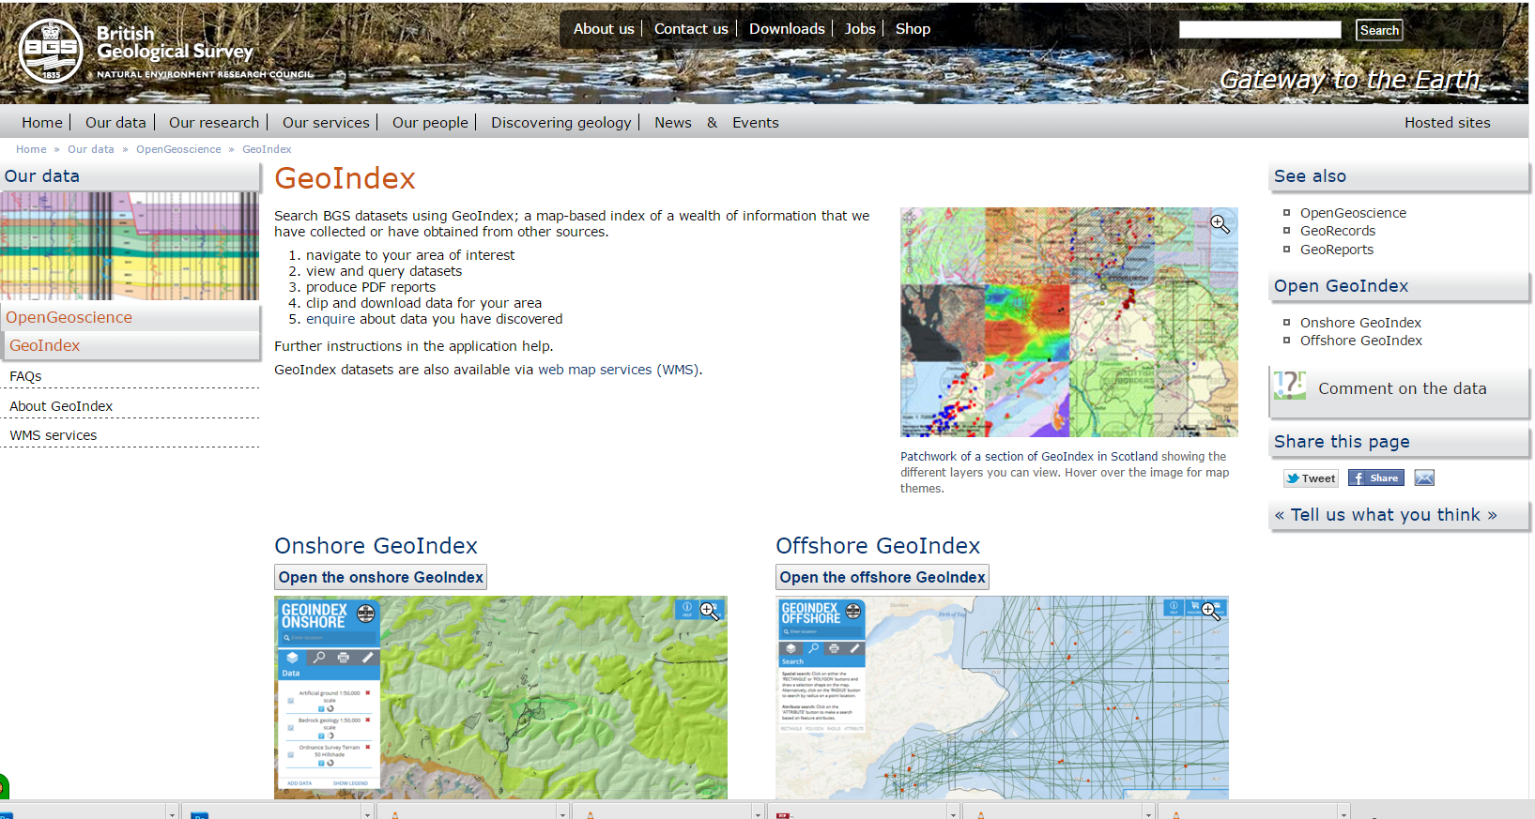
Task: Enlarge the Scotland patchwork map with magnifier icon
Action: point(1220,224)
